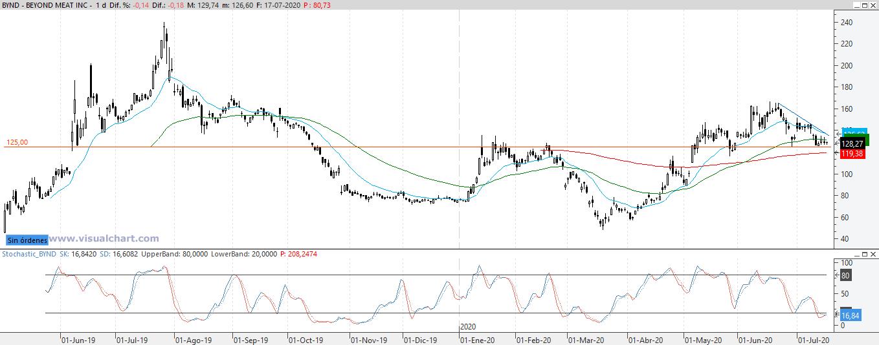
Task: Click the 01-Jun-19 date axis label
Action: 78,339
